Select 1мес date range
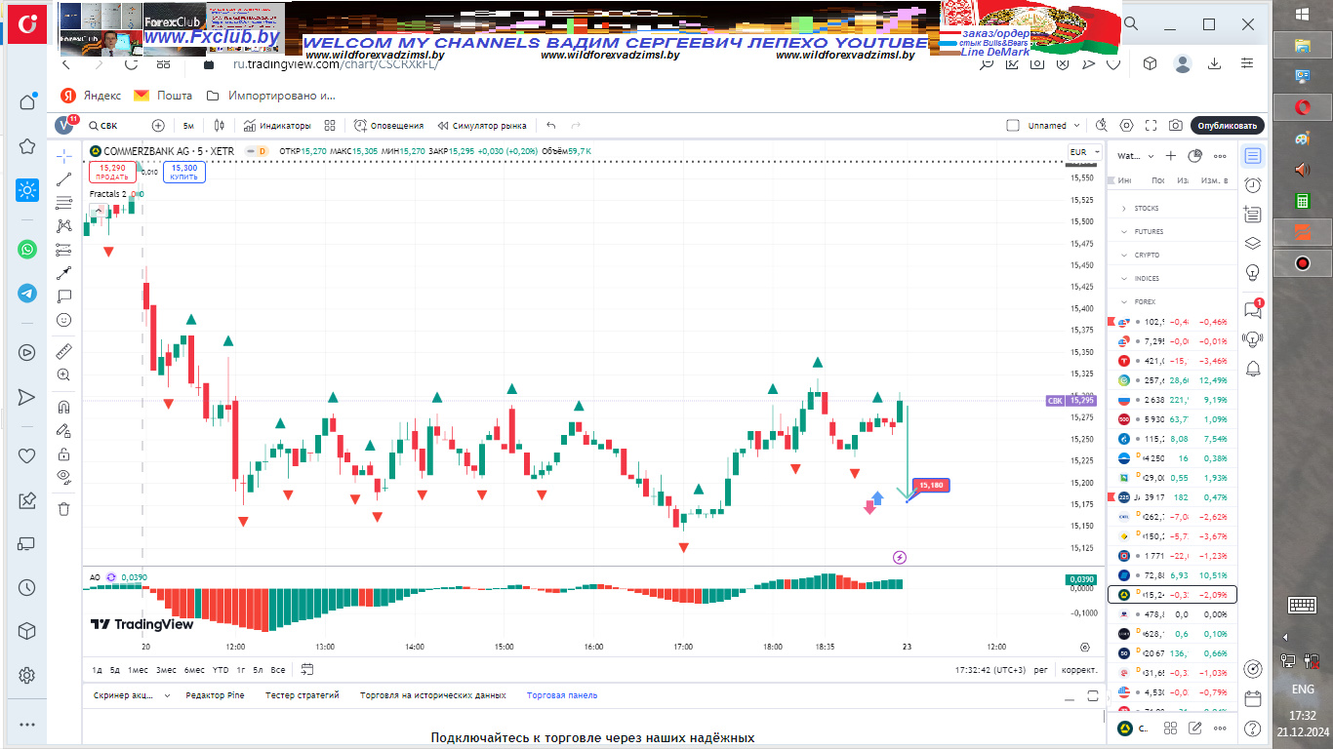Image resolution: width=1333 pixels, height=749 pixels. (x=139, y=670)
